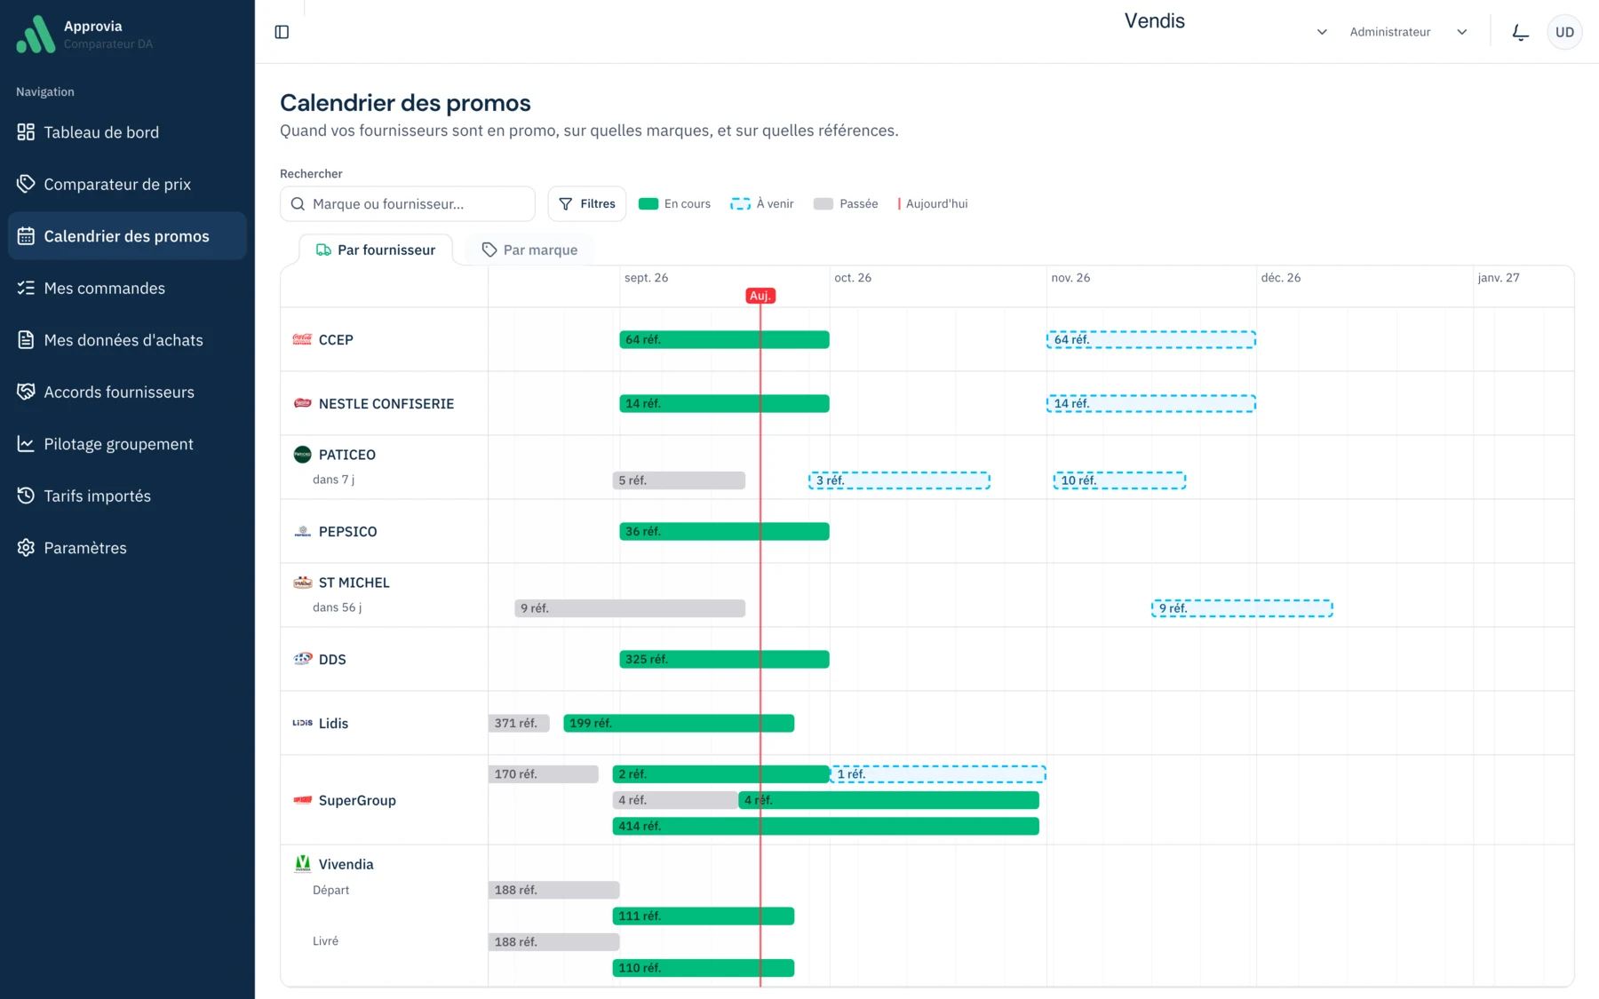Navigate to Accords fournisseurs
Screen dimensions: 1599x999
click(127, 392)
